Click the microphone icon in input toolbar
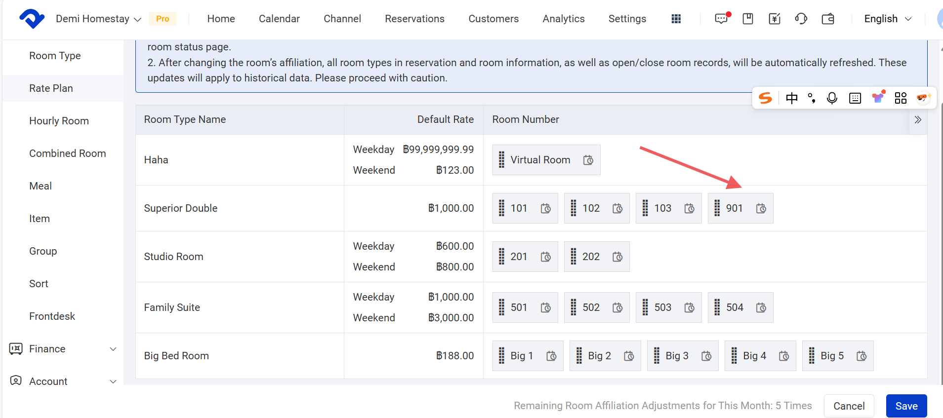The height and width of the screenshot is (418, 943). point(832,98)
